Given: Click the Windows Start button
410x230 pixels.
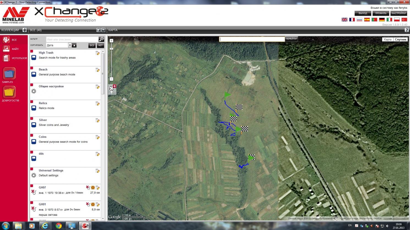Looking at the screenshot, I should click(5, 226).
